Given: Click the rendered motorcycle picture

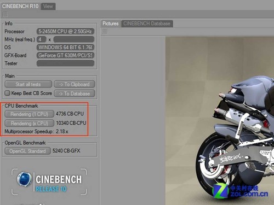Looking at the screenshot, I should coord(220,121).
